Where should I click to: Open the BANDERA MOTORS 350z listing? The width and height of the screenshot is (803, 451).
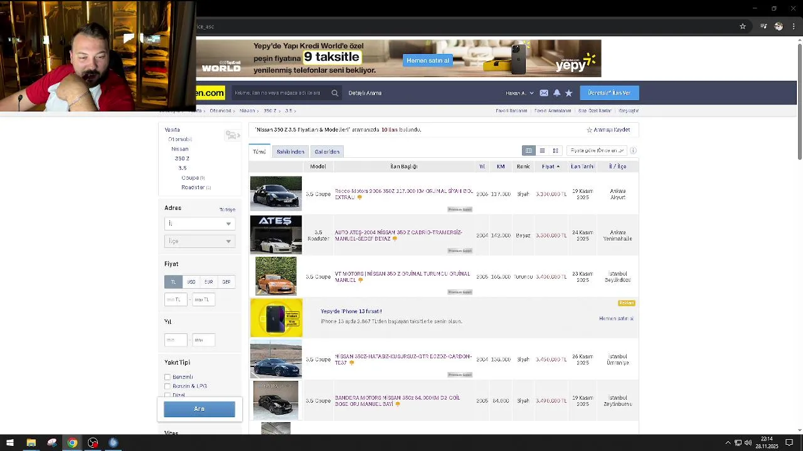point(398,401)
